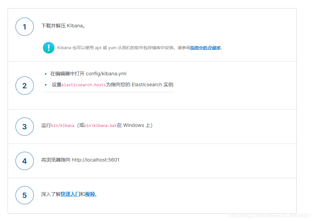
Task: Click the step 3 circle icon
Action: pos(25,127)
